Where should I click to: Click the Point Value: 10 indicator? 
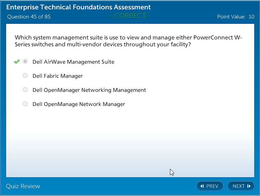coord(235,17)
